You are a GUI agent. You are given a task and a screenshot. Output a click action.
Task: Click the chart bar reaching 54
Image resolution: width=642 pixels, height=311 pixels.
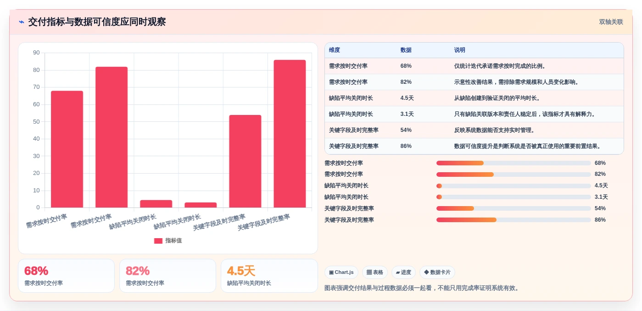tap(245, 161)
